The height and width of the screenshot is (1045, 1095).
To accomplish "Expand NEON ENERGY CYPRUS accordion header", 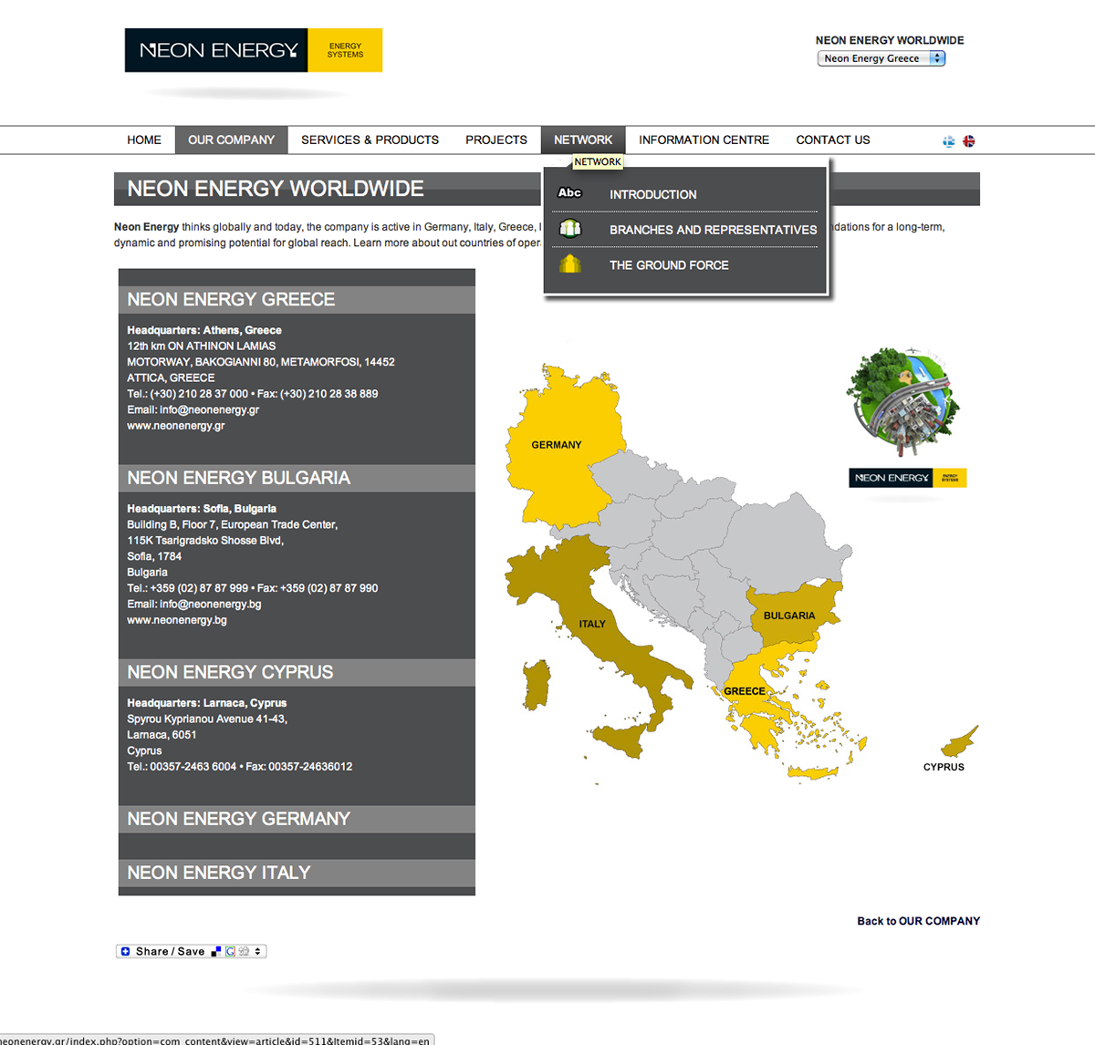I will pyautogui.click(x=297, y=673).
